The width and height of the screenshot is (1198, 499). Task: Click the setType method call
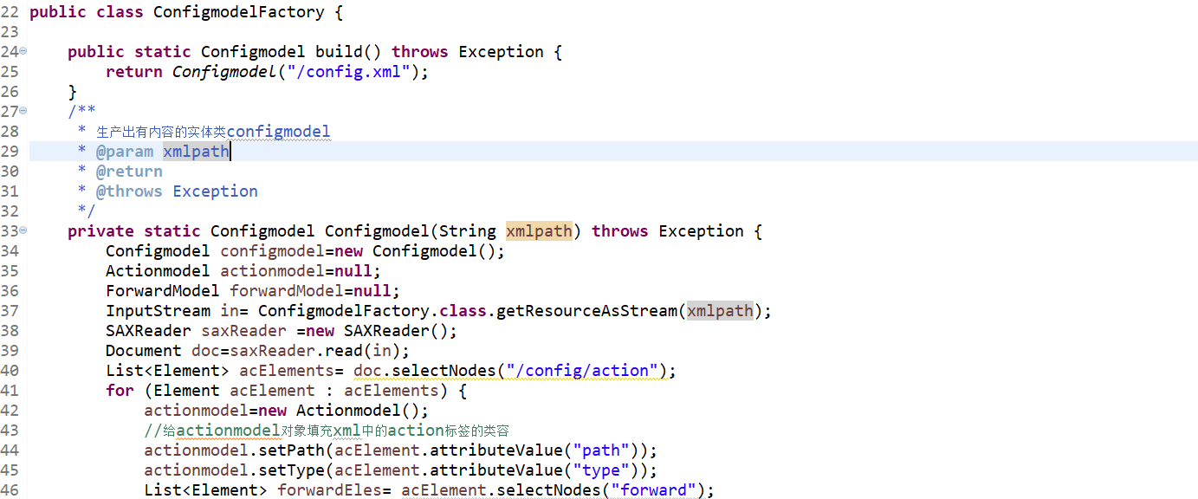tap(291, 470)
